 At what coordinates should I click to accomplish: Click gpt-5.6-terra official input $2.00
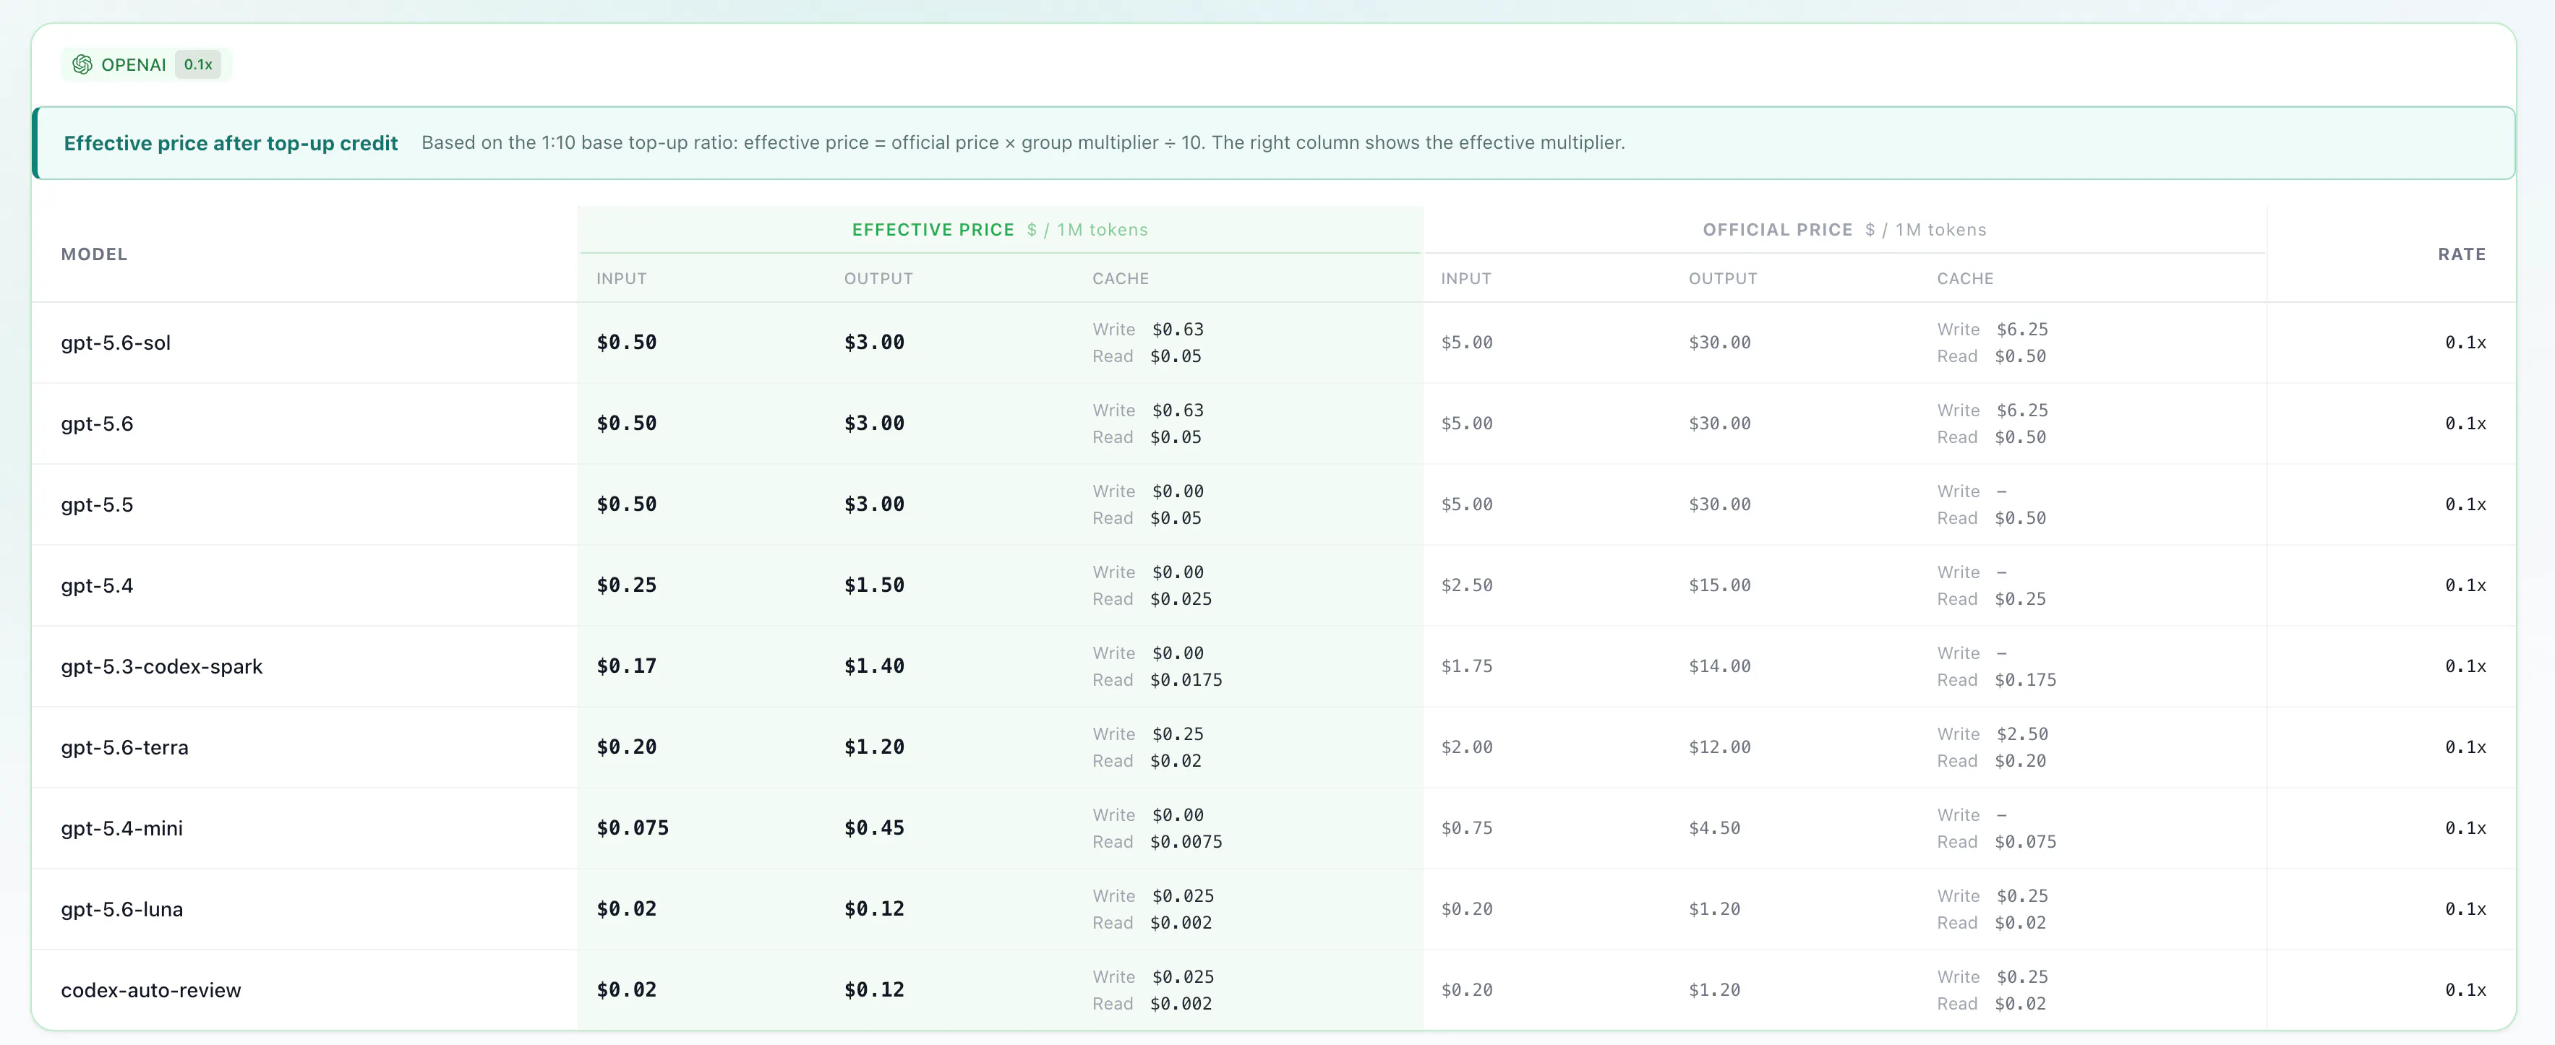pos(1467,747)
